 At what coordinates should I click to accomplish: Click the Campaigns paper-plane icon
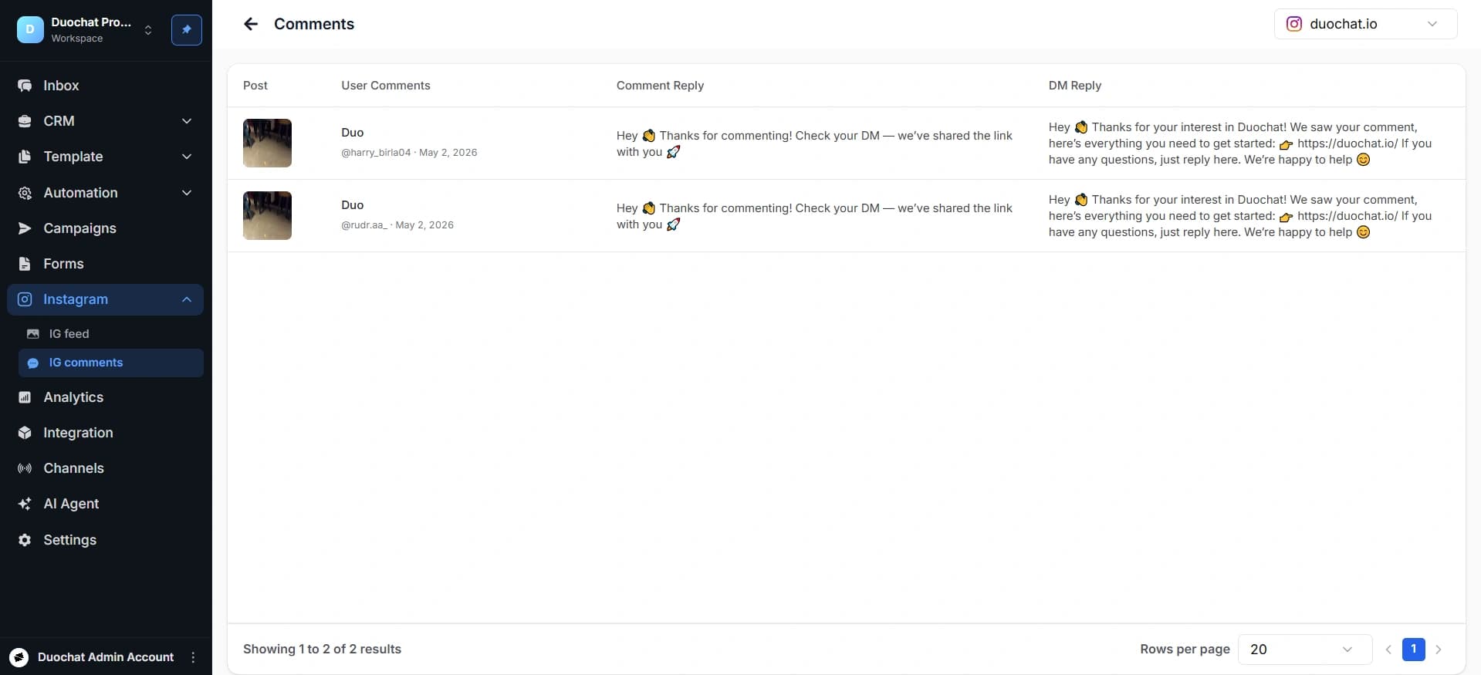(25, 228)
